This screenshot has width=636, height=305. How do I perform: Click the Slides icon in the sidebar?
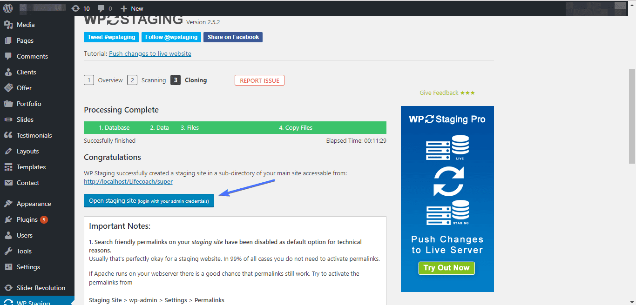point(8,119)
